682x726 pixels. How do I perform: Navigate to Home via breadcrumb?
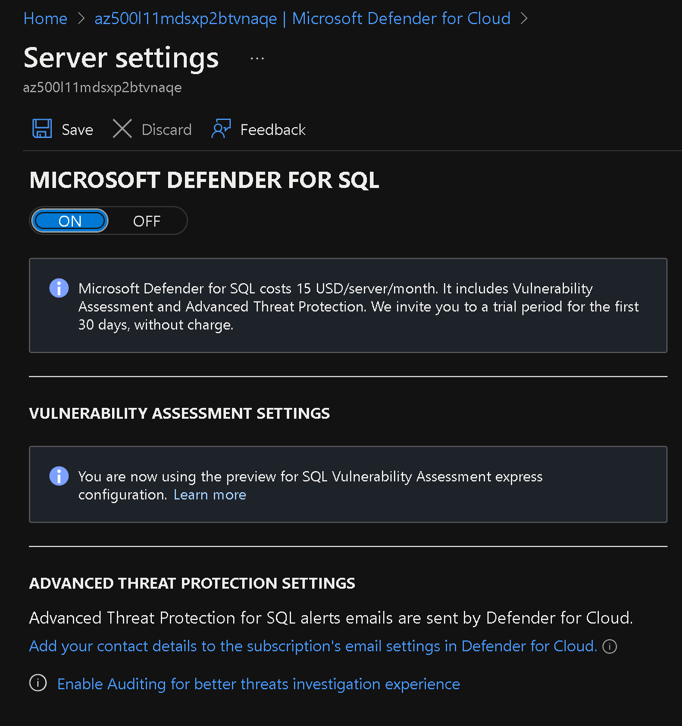click(x=45, y=18)
